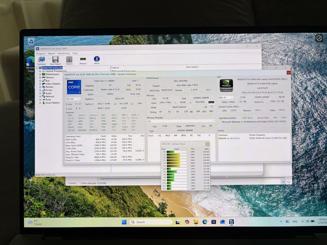Click the battery tray icon
Screen dimensions: 327x245
pos(313,221)
